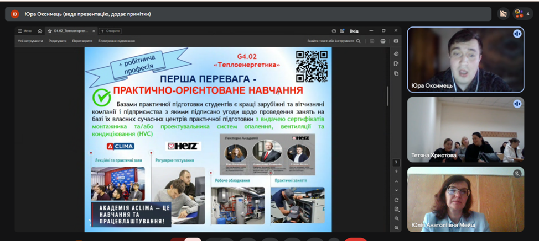Zoom in using the magnifier plus icon

coord(396,218)
